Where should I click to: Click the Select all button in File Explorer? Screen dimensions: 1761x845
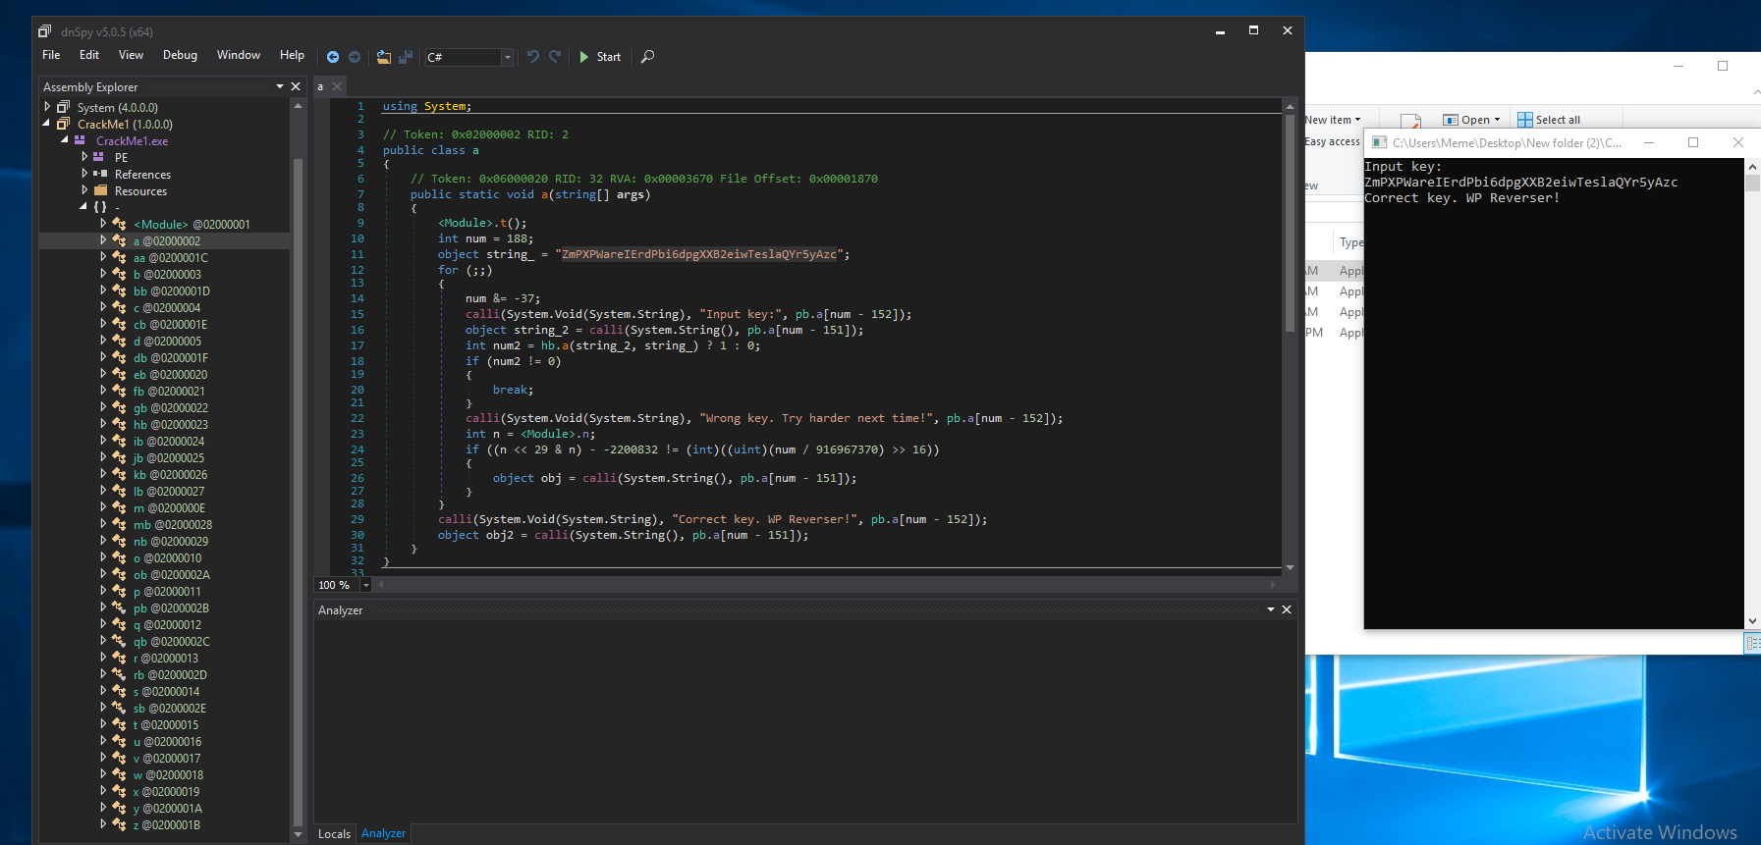click(1549, 120)
